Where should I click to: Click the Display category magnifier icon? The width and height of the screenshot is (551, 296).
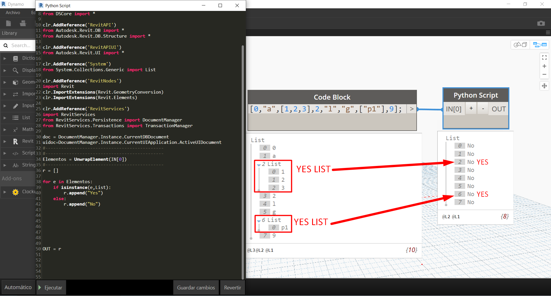[16, 70]
